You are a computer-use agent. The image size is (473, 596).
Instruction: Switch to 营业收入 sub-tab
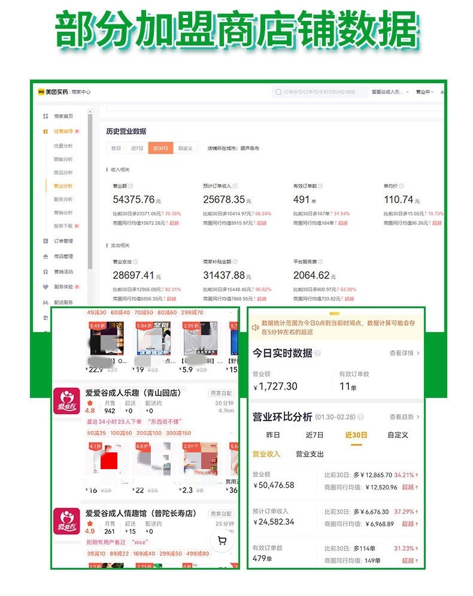pos(266,454)
